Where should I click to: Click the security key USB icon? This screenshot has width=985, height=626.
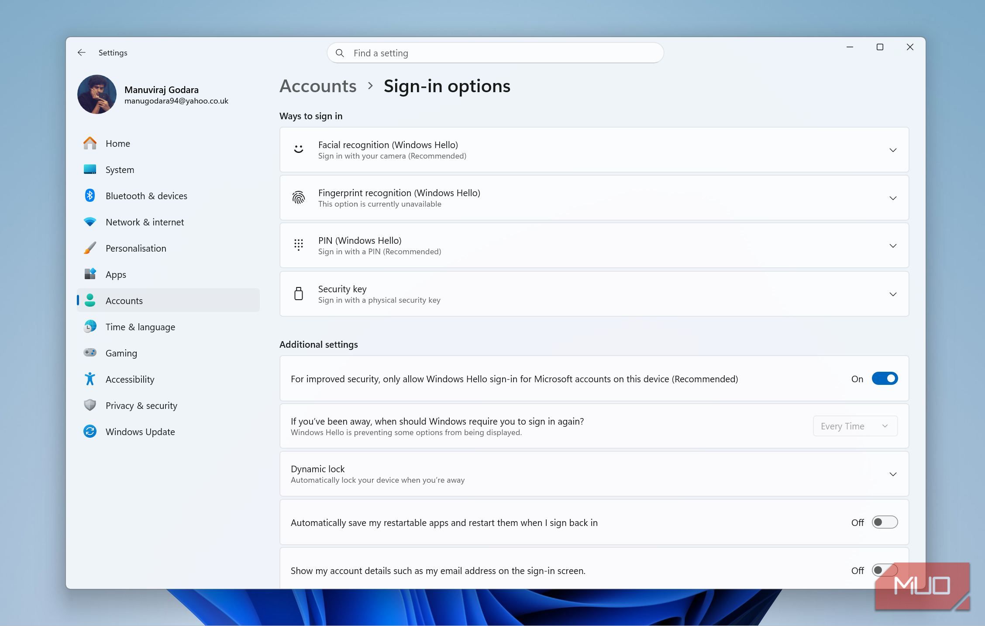pos(299,294)
